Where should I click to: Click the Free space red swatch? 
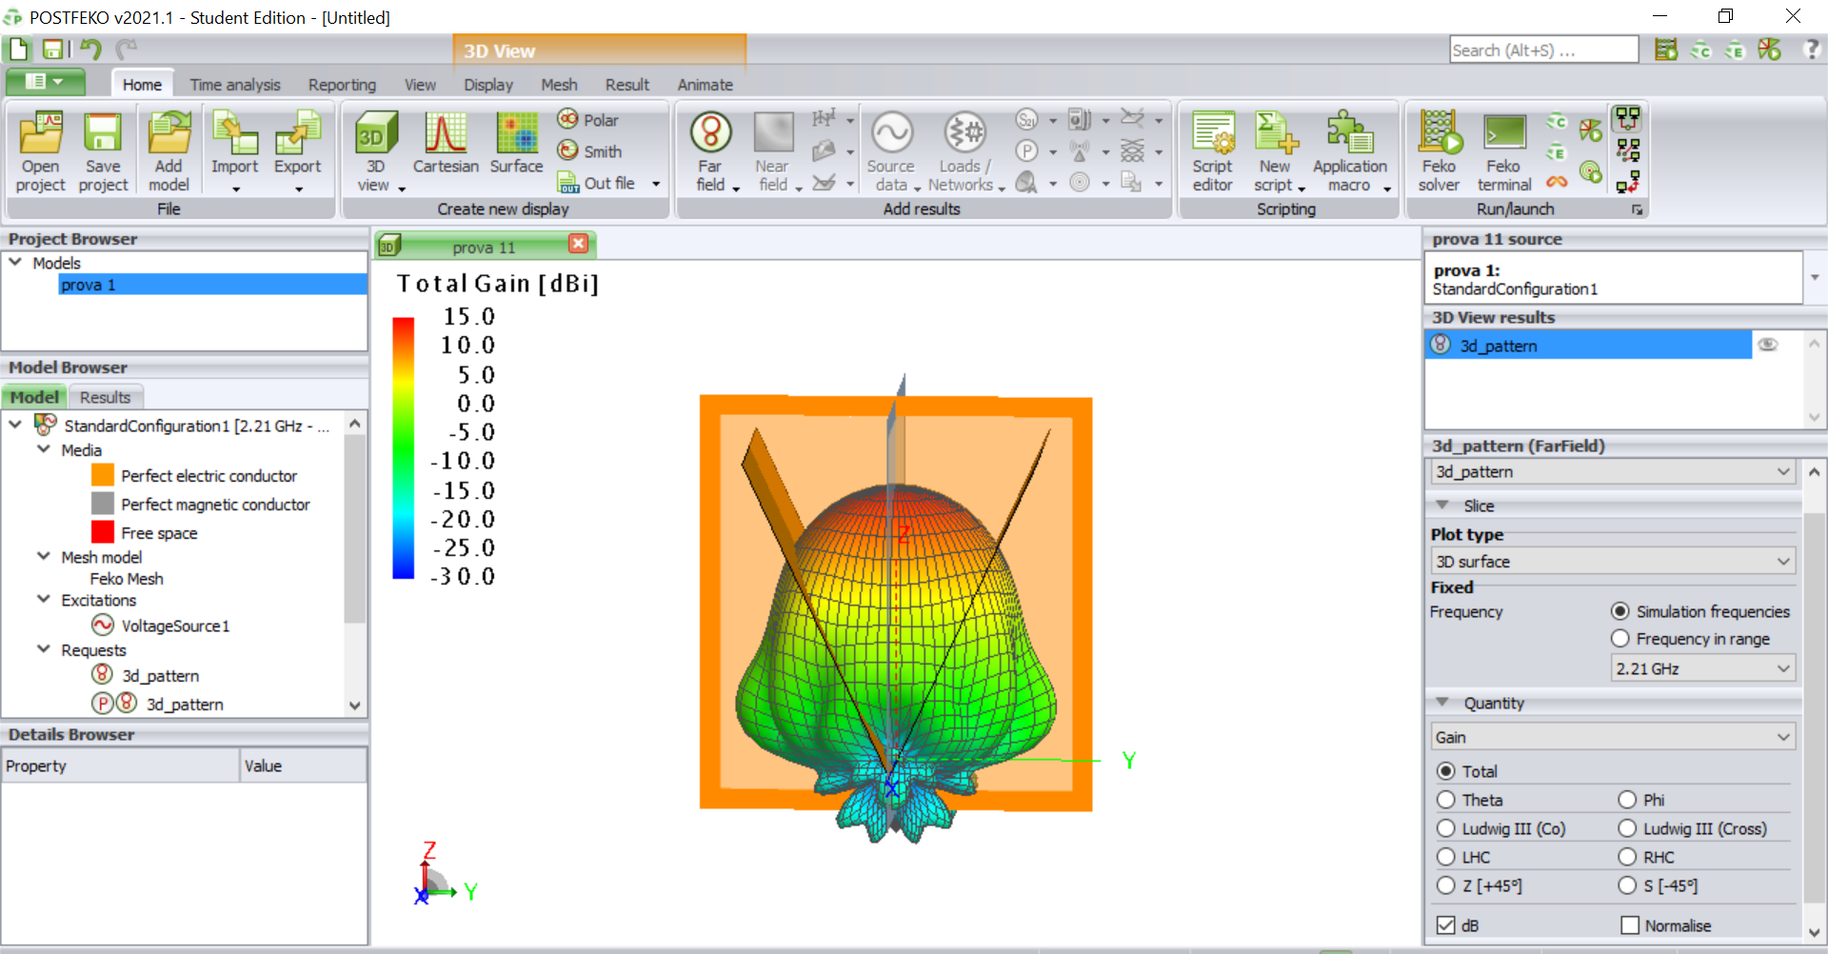click(103, 532)
